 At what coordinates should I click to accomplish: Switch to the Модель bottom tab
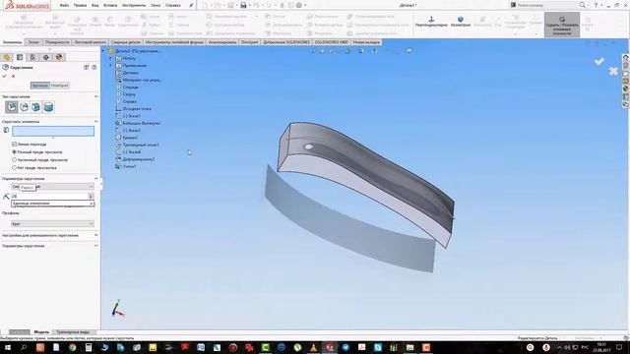[x=41, y=332]
